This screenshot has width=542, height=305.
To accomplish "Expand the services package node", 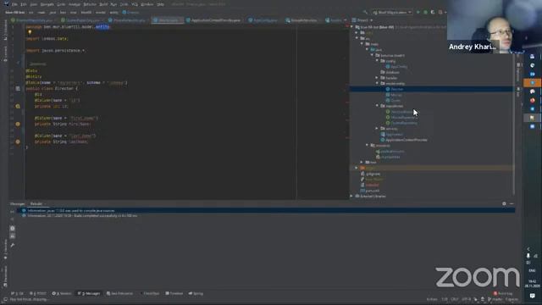I will click(377, 128).
